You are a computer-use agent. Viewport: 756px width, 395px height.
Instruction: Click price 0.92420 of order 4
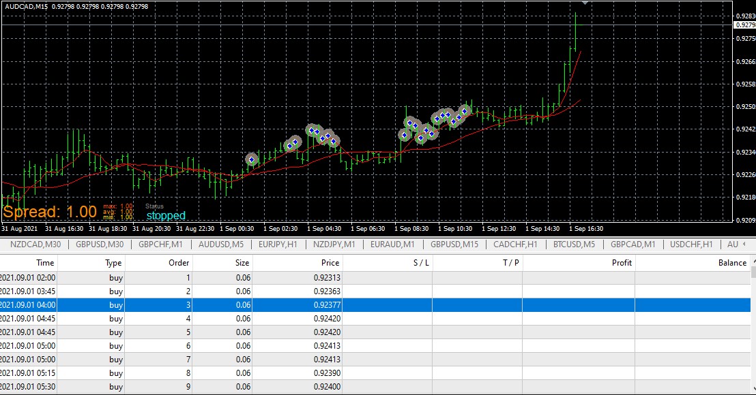tap(327, 319)
